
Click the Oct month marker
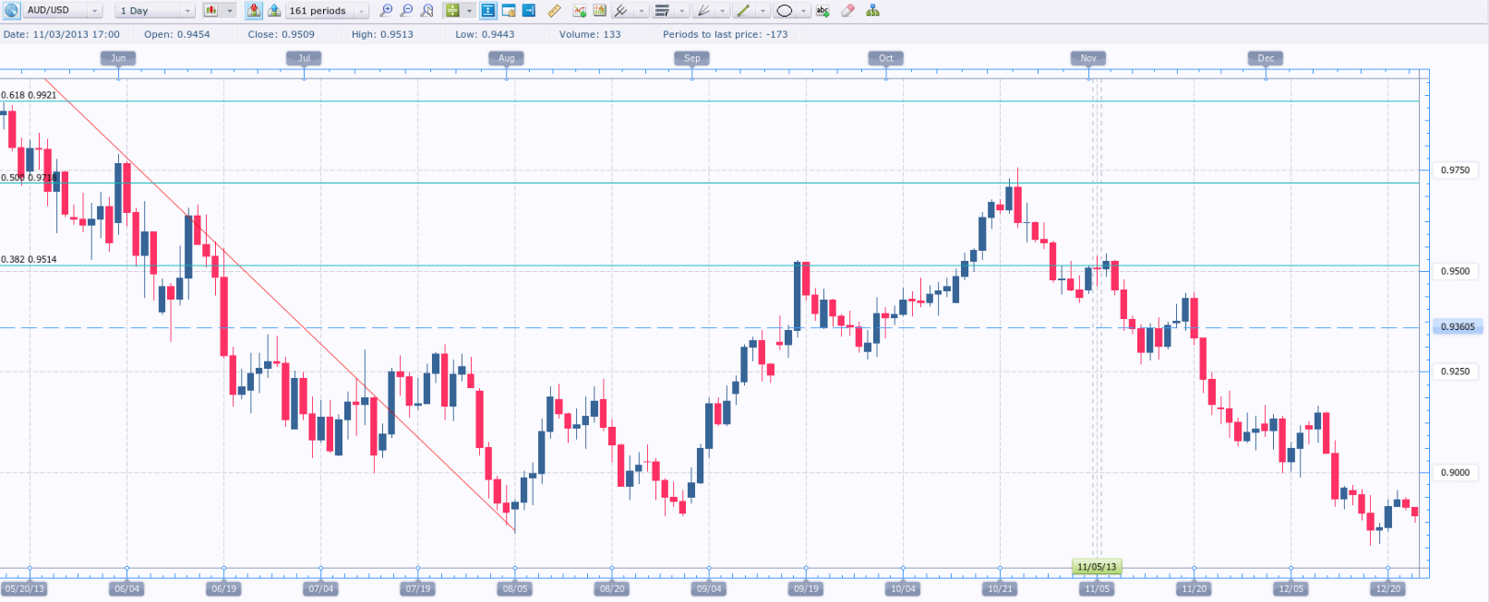click(886, 58)
